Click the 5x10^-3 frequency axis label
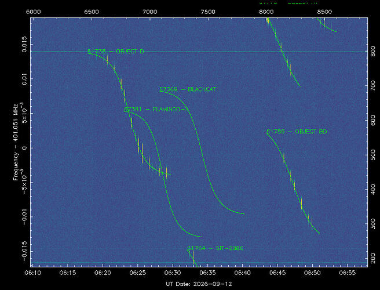This screenshot has height=290, width=380. [x=24, y=114]
